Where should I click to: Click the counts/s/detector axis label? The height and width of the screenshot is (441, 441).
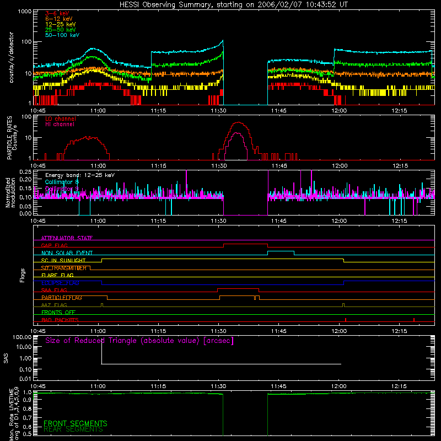[12, 57]
